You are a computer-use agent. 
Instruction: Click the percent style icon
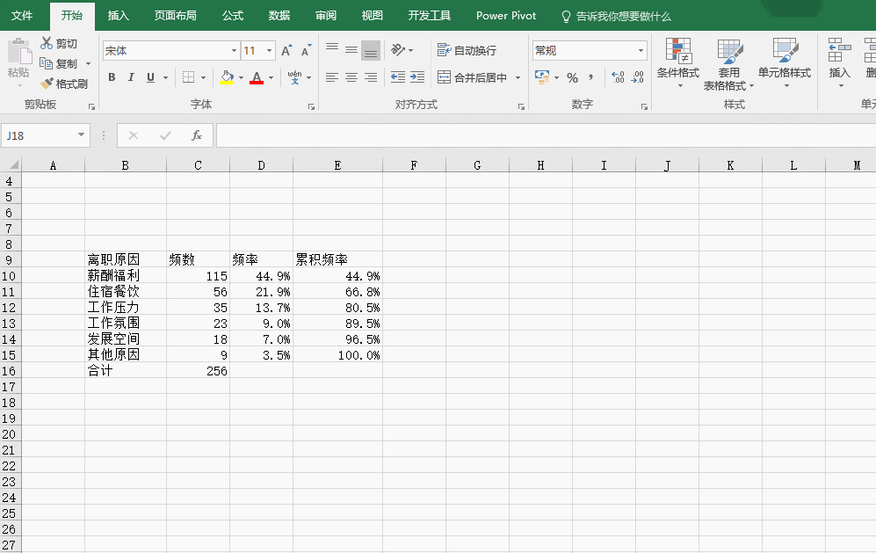coord(572,78)
